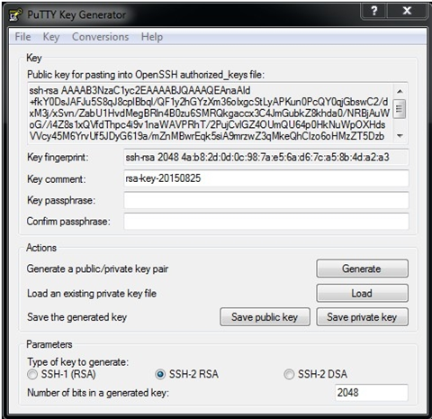Focus the Key passphrase field
This screenshot has width=432, height=419.
[x=266, y=200]
